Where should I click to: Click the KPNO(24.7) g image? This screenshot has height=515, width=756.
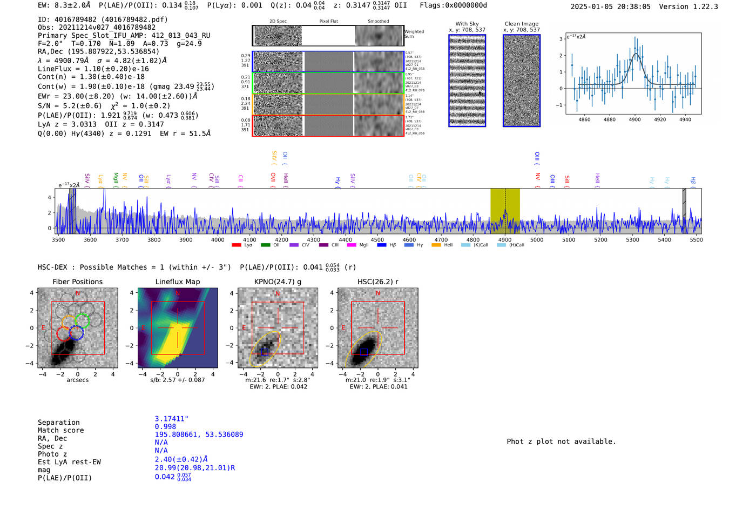278,327
